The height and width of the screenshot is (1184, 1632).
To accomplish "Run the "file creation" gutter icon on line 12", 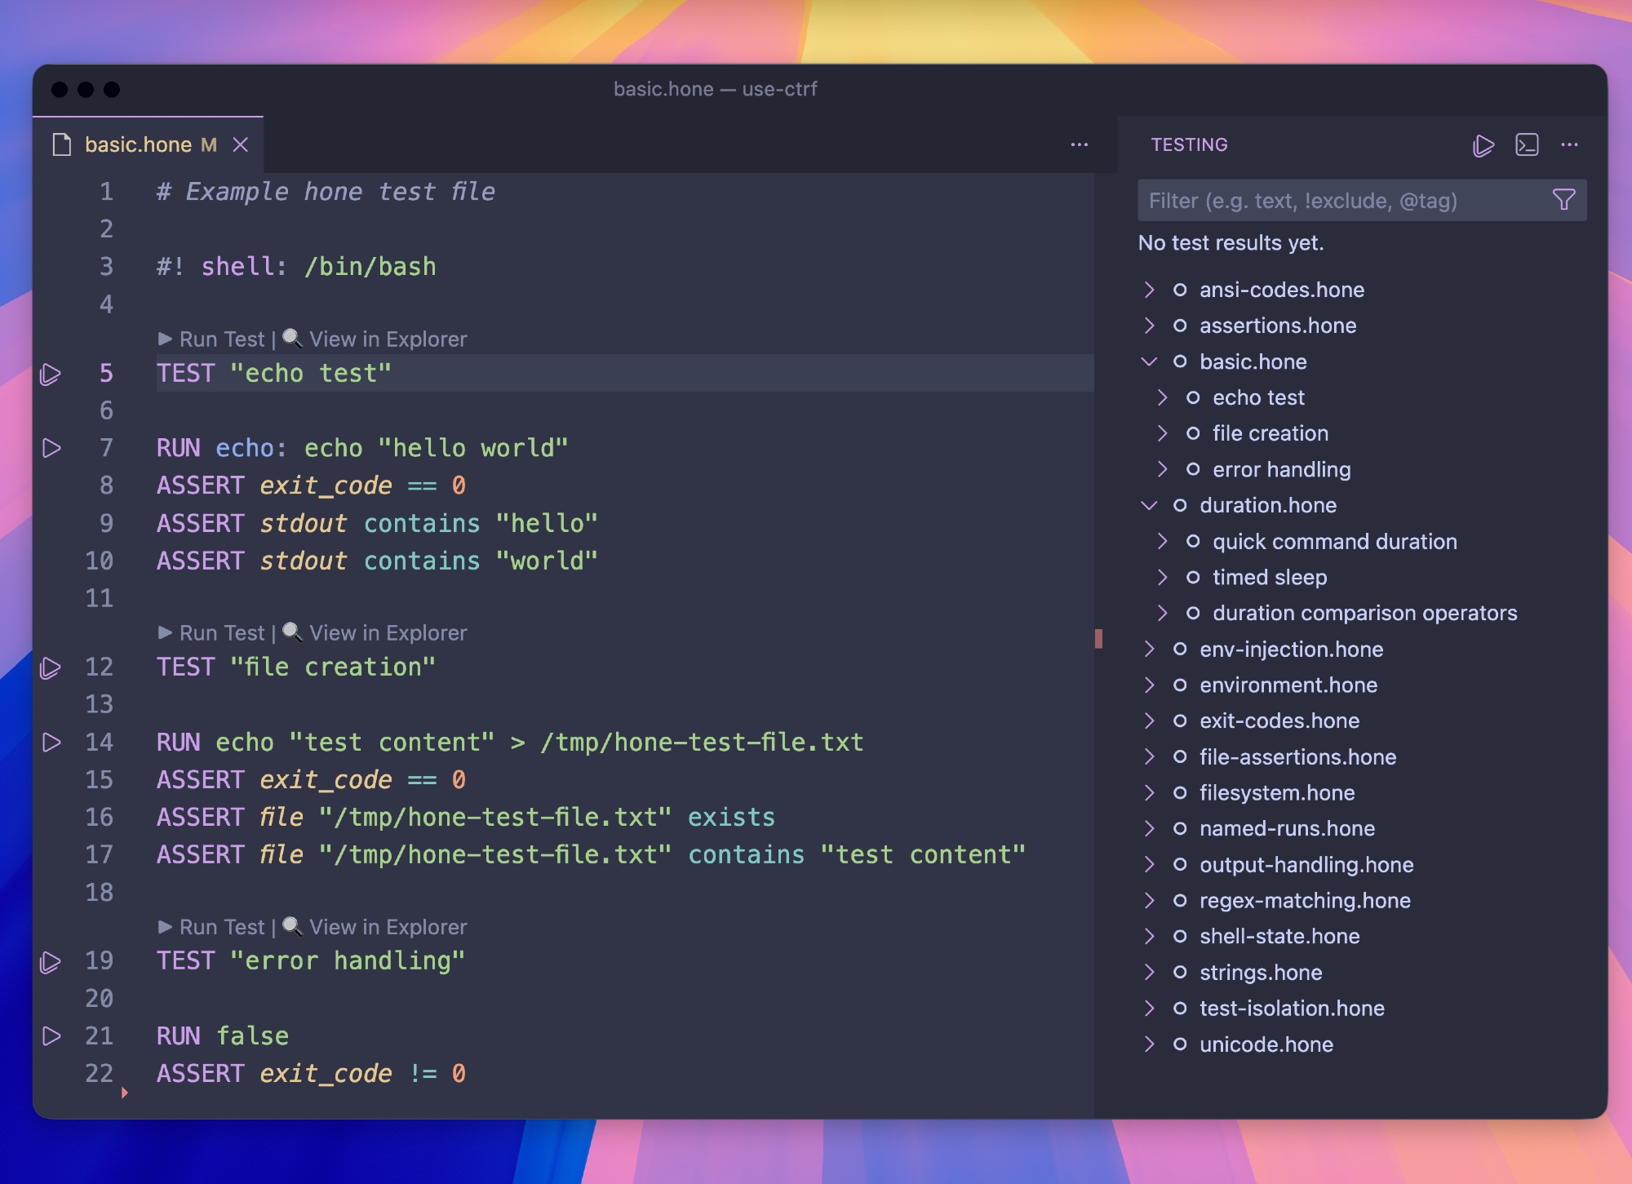I will pos(51,667).
